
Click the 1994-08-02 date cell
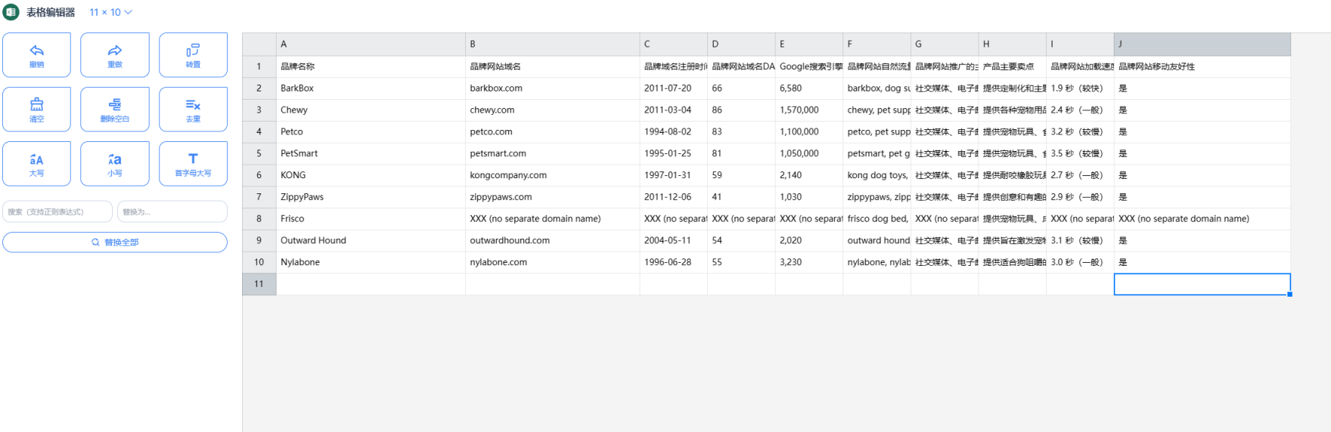673,131
